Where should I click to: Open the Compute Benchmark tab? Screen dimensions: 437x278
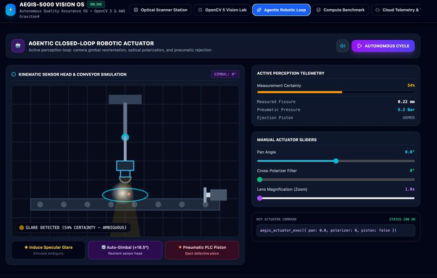point(340,10)
